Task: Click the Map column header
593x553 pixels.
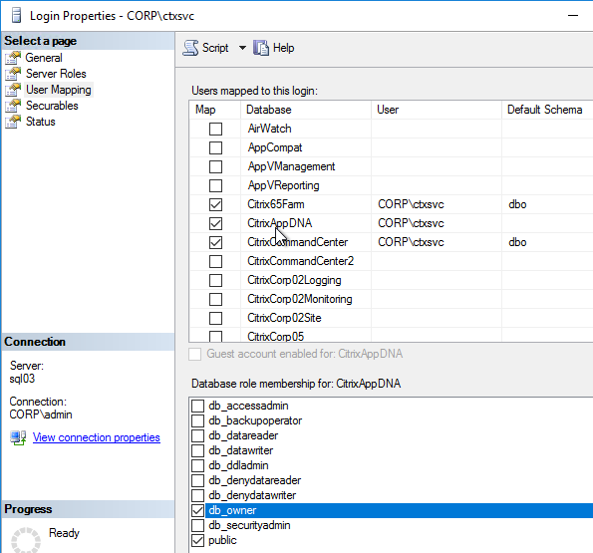Action: pyautogui.click(x=215, y=110)
